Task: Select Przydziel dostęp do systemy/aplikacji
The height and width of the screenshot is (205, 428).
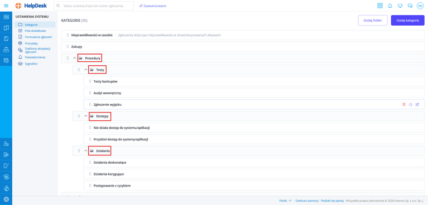Action: pyautogui.click(x=254, y=139)
